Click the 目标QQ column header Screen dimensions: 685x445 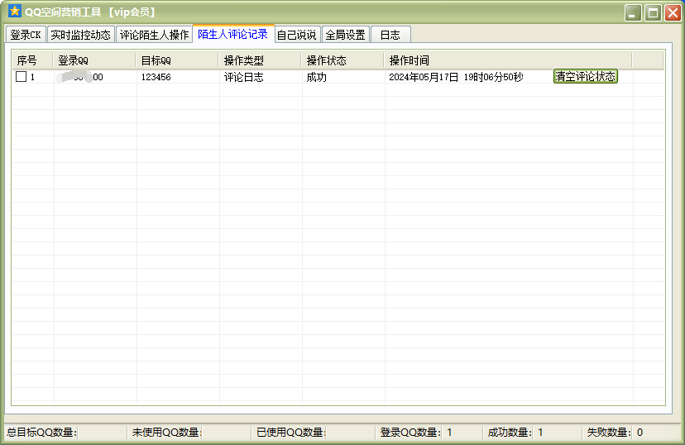pos(176,60)
